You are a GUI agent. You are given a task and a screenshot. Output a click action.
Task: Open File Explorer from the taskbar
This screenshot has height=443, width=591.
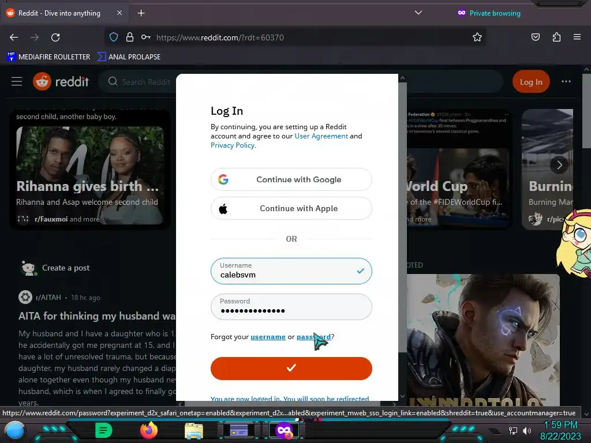pyautogui.click(x=194, y=430)
